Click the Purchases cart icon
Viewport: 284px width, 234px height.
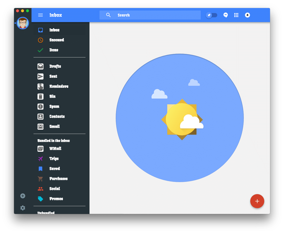pyautogui.click(x=40, y=179)
